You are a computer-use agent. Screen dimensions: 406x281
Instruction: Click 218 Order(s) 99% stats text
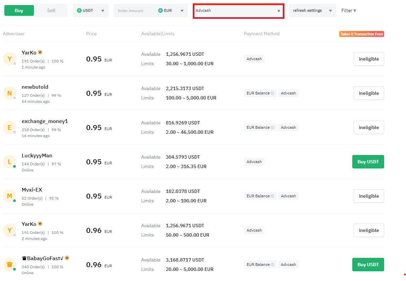[x=41, y=130]
